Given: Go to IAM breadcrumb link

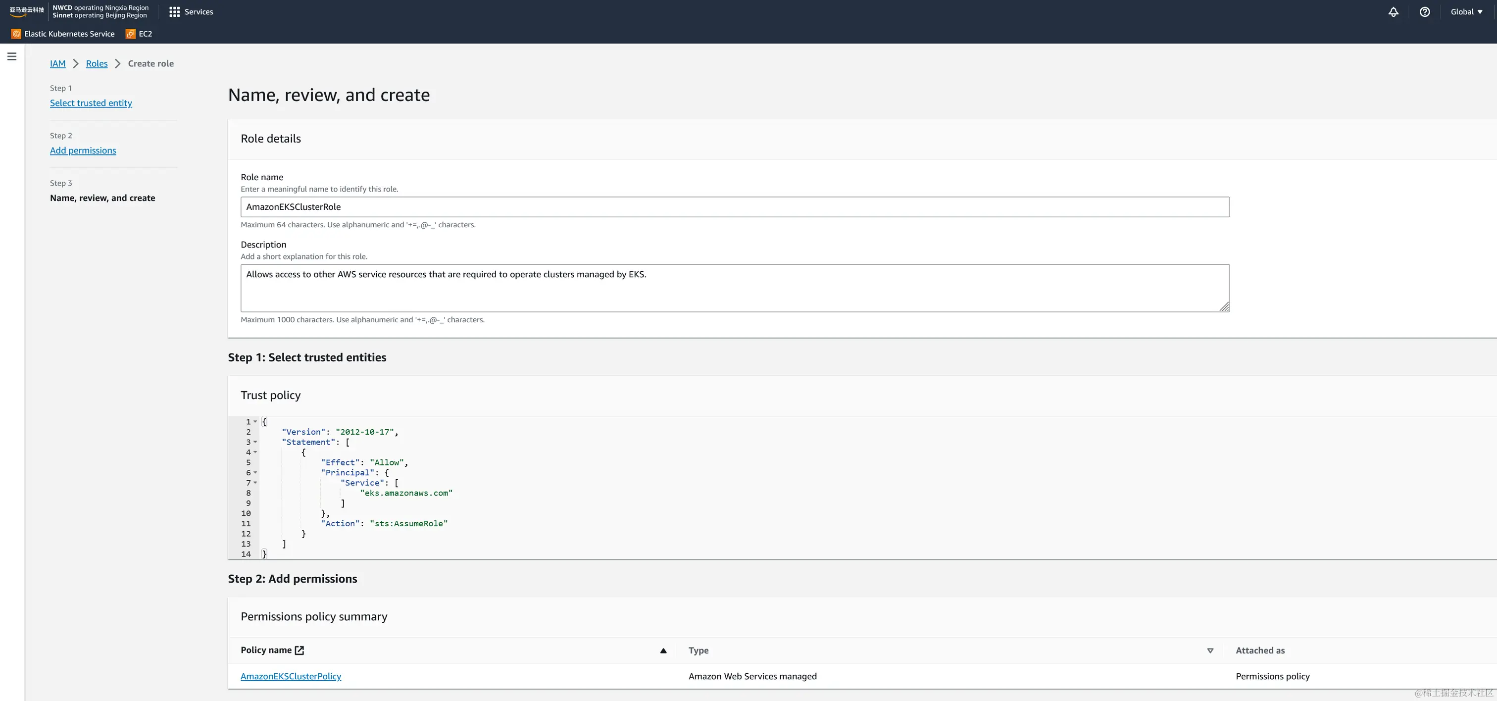Looking at the screenshot, I should [x=57, y=63].
